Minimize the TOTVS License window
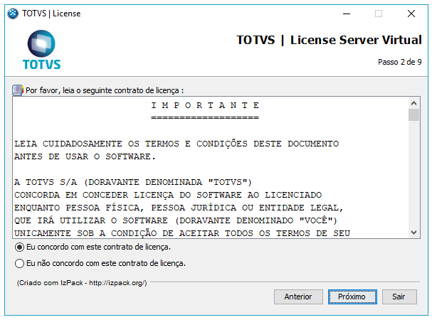The height and width of the screenshot is (320, 432). click(x=345, y=14)
